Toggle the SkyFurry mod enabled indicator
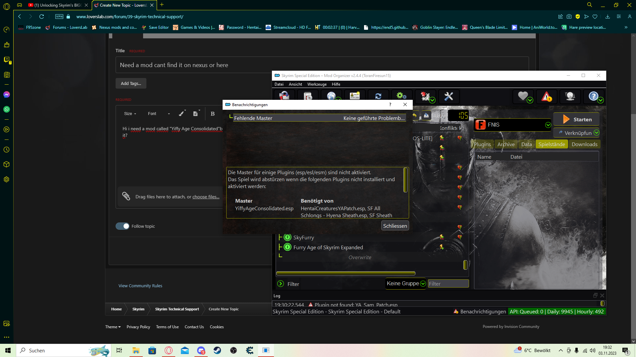The height and width of the screenshot is (357, 636). tap(288, 237)
